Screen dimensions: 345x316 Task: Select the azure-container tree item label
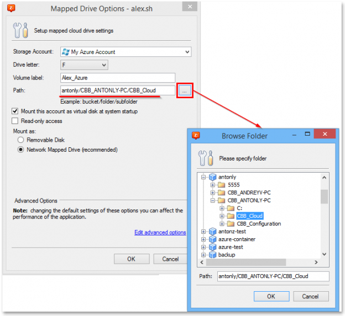pyautogui.click(x=237, y=239)
